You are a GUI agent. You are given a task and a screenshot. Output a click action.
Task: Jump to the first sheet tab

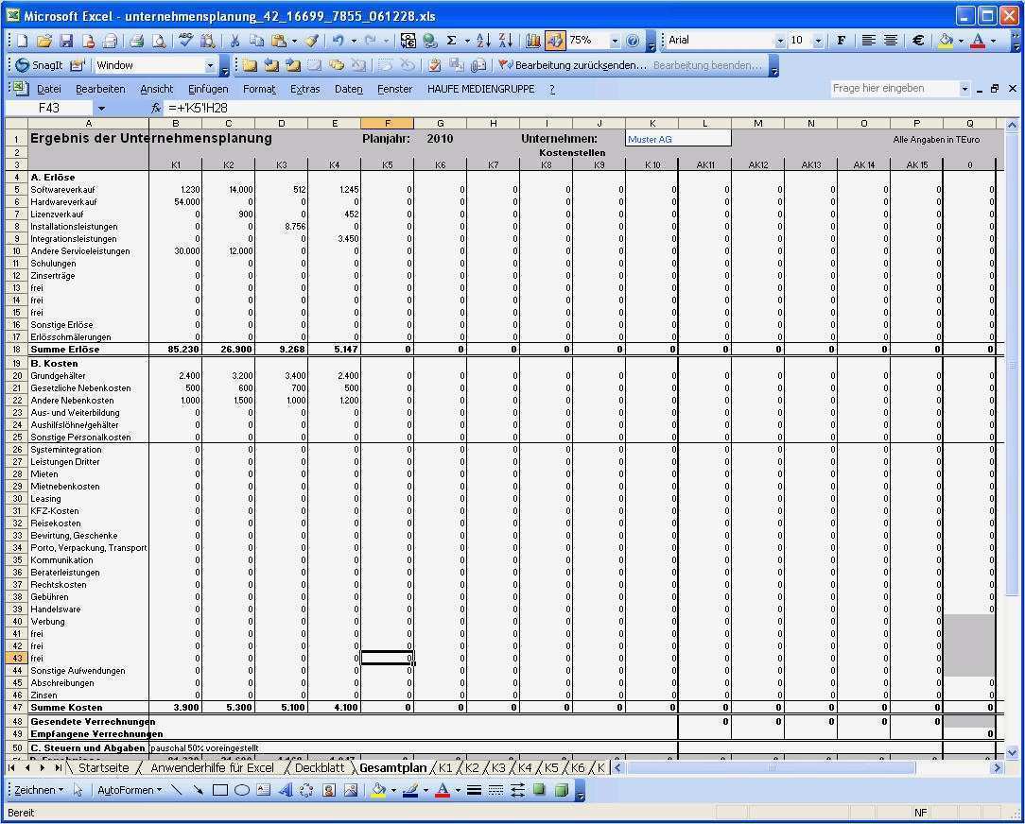pos(11,768)
